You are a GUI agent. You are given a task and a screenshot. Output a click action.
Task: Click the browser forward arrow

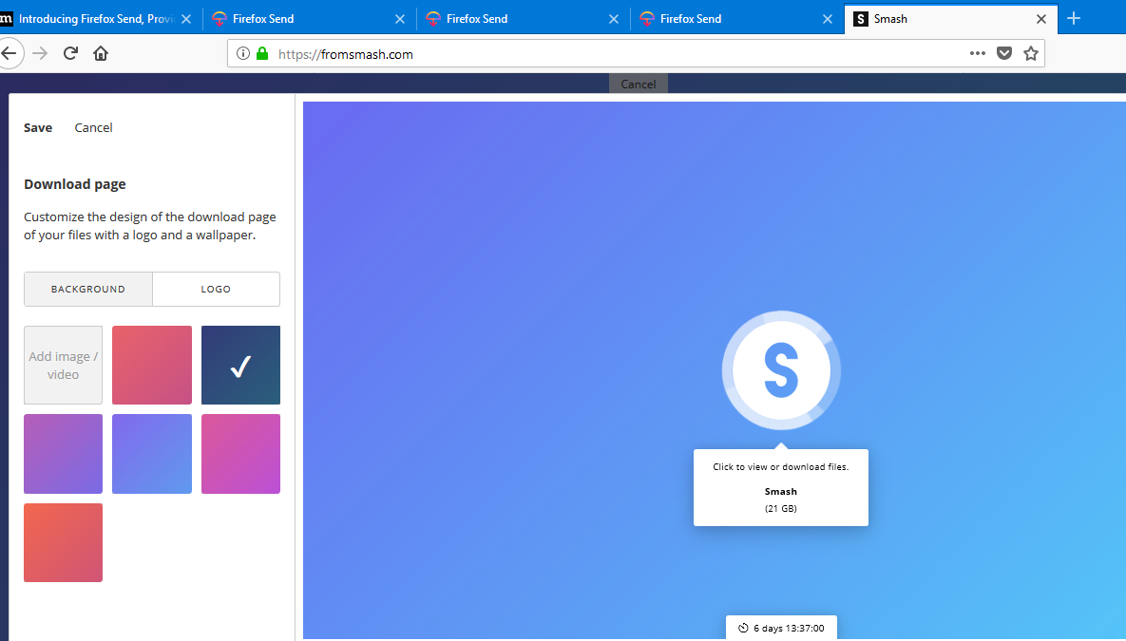[40, 54]
